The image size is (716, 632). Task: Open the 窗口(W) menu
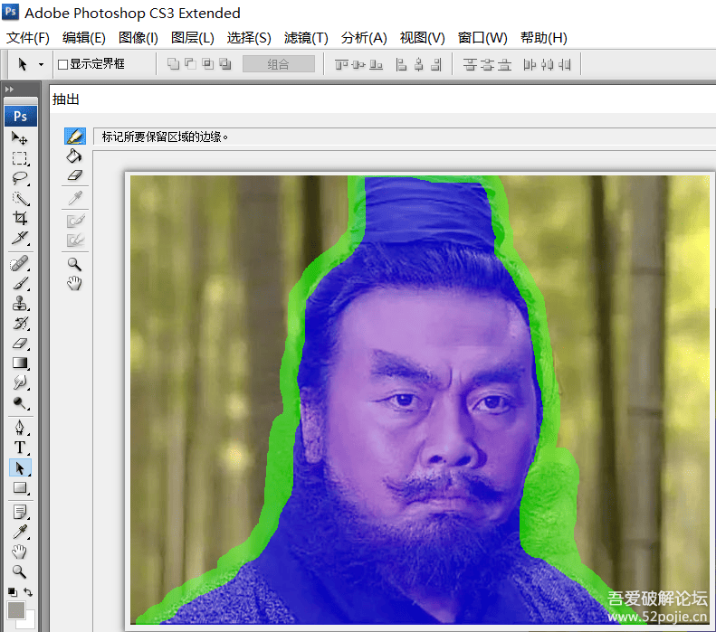click(482, 37)
